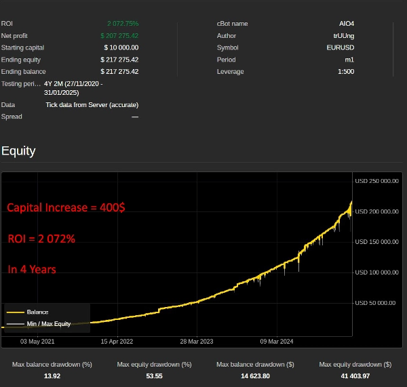This screenshot has width=407, height=387.
Task: Click the cBot name AIO4
Action: (347, 24)
